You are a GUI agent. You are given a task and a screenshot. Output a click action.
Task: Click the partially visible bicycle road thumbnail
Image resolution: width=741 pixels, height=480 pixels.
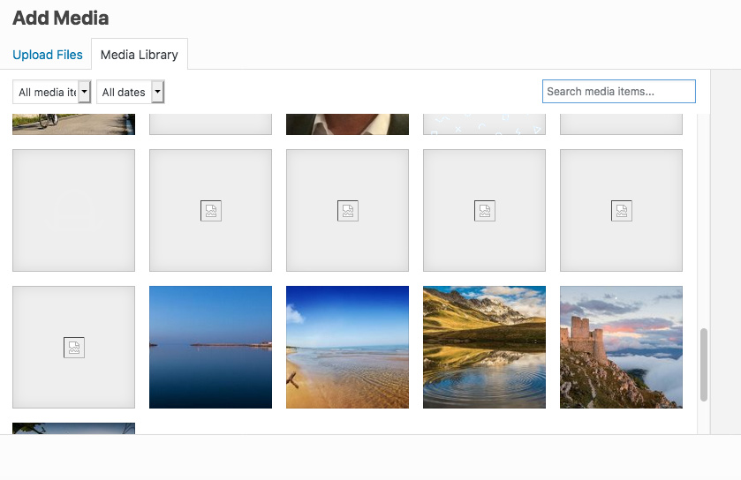click(x=73, y=124)
